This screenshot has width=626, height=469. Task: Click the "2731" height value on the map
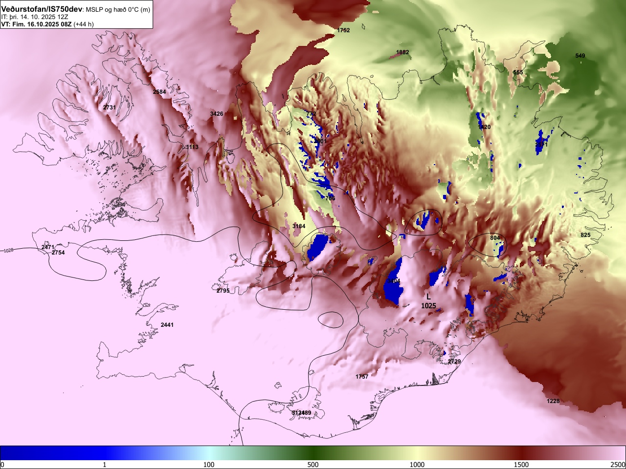(x=110, y=107)
